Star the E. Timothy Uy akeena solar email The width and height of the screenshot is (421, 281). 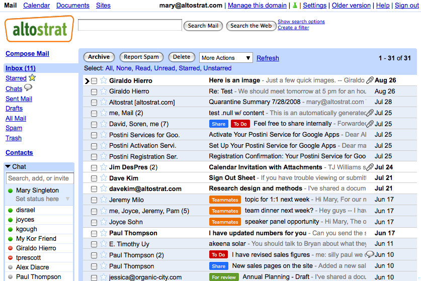104,244
